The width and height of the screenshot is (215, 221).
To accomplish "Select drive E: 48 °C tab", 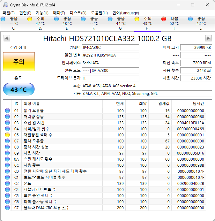I will [67, 23].
